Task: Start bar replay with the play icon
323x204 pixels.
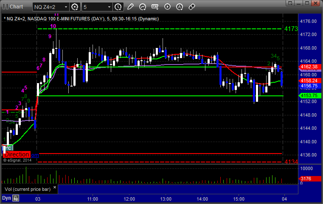Action: [x=167, y=7]
